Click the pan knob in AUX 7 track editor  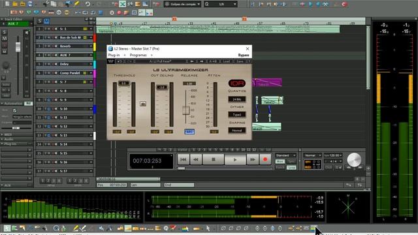pyautogui.click(x=6, y=65)
